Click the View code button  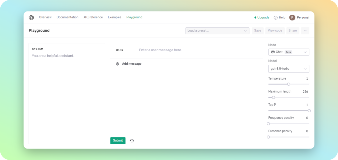(x=275, y=31)
